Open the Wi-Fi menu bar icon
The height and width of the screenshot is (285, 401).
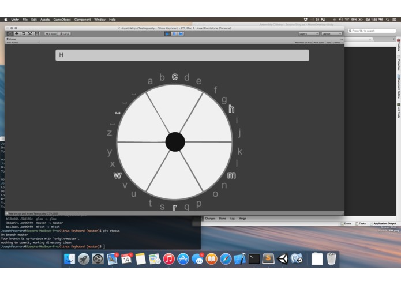347,20
